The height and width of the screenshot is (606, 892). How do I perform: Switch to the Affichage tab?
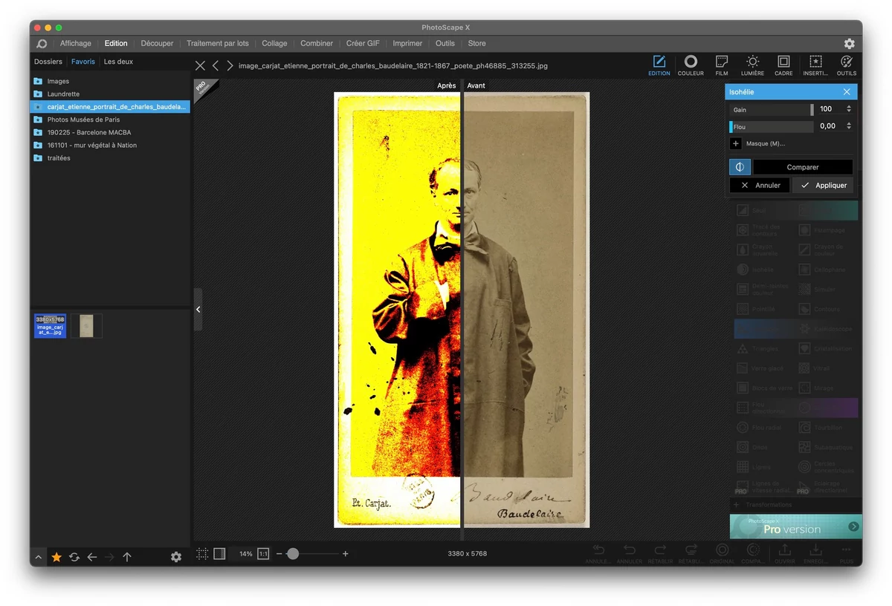(x=76, y=44)
